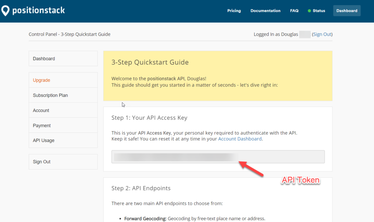Follow the Account Dashboard link
The width and height of the screenshot is (374, 222).
[x=240, y=139]
